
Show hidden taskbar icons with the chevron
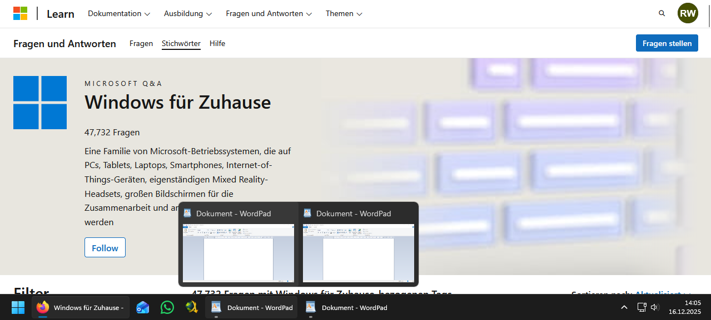[624, 307]
